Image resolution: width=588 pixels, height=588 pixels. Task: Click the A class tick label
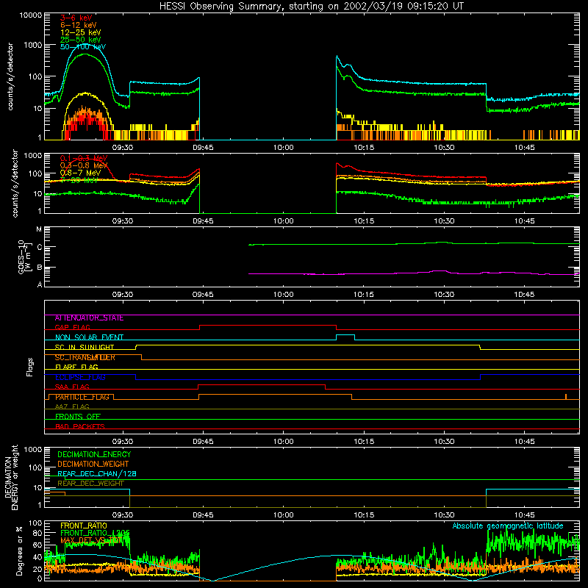pos(40,284)
